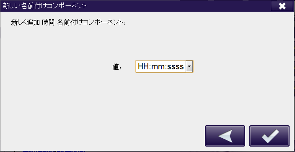This screenshot has width=295, height=152.
Task: Return to the previous step with the arrow
Action: [x=225, y=136]
